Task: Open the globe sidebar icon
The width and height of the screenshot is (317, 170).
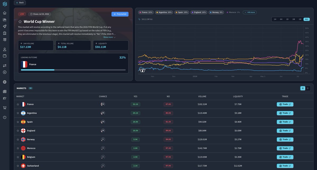Action: (x=4, y=82)
